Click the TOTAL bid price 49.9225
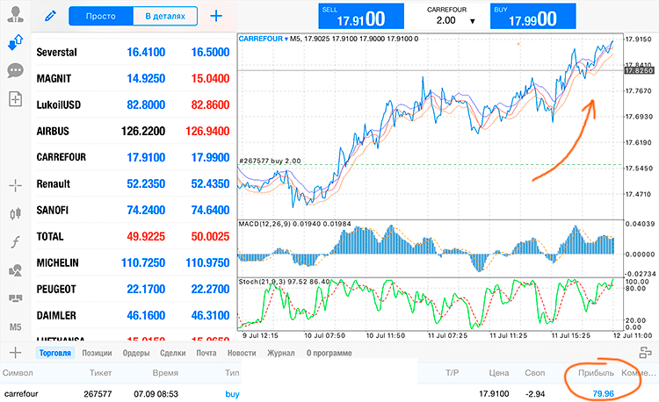This screenshot has height=402, width=659. [146, 236]
